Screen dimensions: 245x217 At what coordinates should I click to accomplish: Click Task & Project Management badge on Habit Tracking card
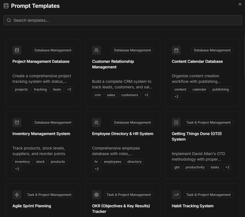tap(208, 195)
